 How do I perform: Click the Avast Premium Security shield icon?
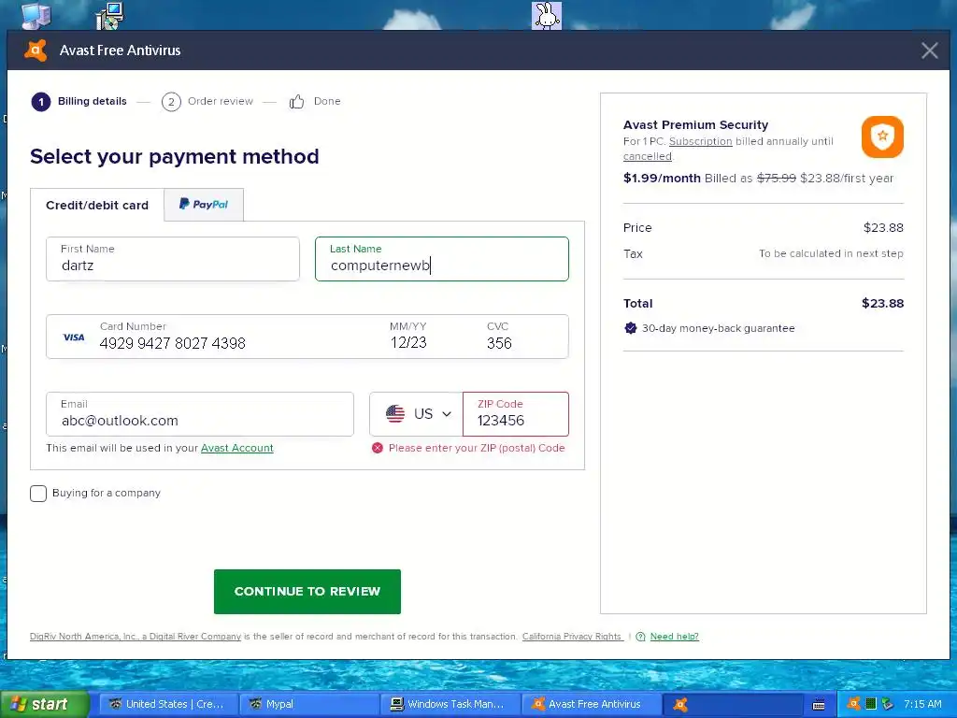(x=882, y=136)
